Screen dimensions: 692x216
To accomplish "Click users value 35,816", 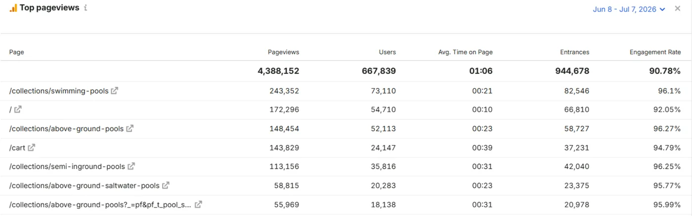I will click(384, 167).
